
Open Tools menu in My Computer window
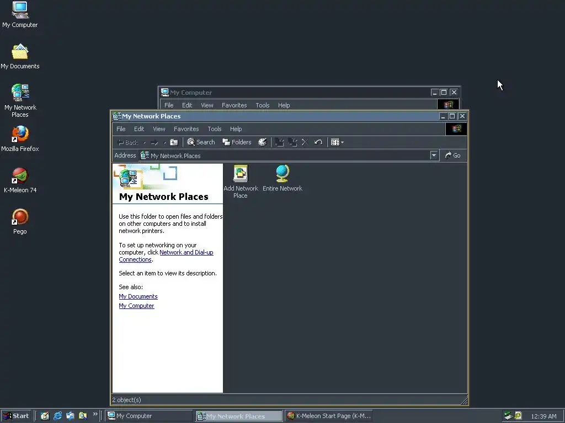pyautogui.click(x=262, y=105)
